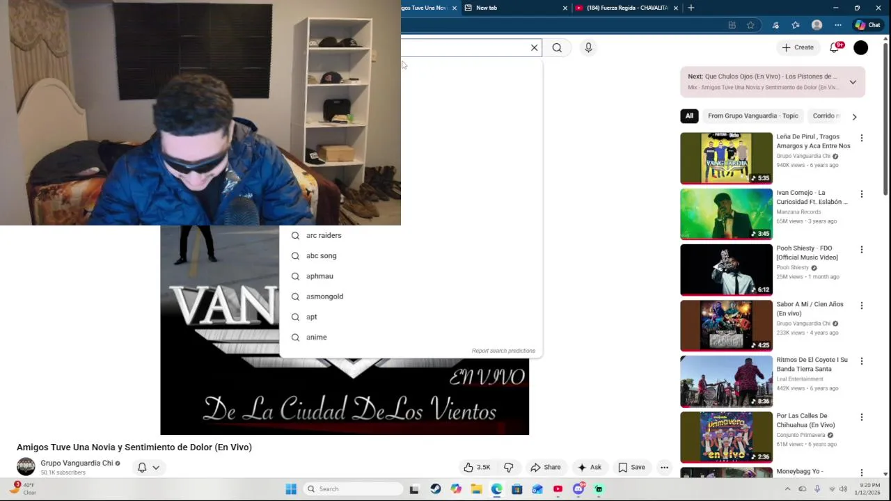Open options for Por Las Calles video

(861, 417)
